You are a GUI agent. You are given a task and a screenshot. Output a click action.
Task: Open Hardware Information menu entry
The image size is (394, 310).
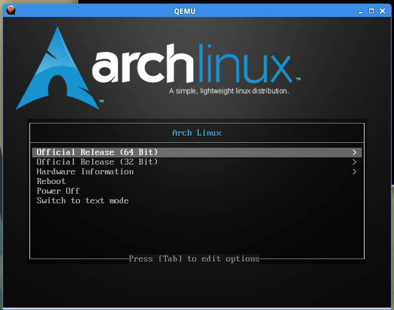coord(197,172)
